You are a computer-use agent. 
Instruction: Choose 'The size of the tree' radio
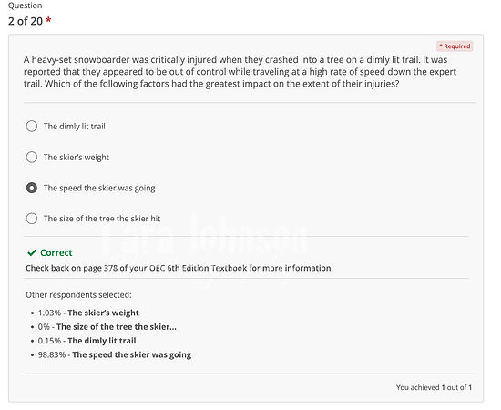[32, 219]
